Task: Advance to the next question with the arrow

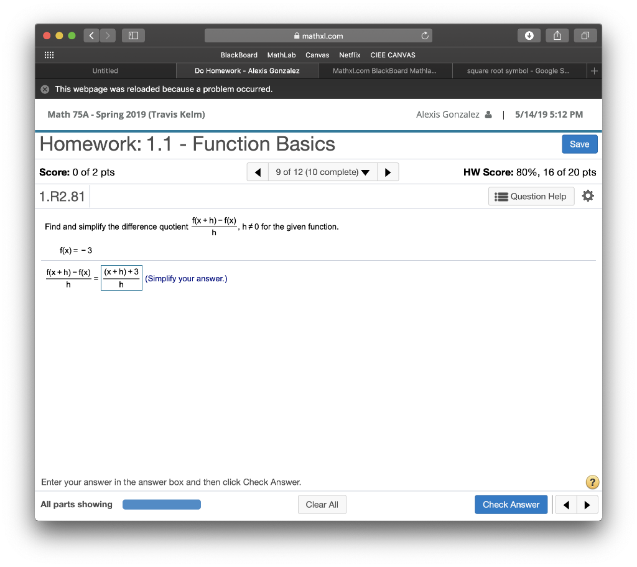Action: pos(388,172)
